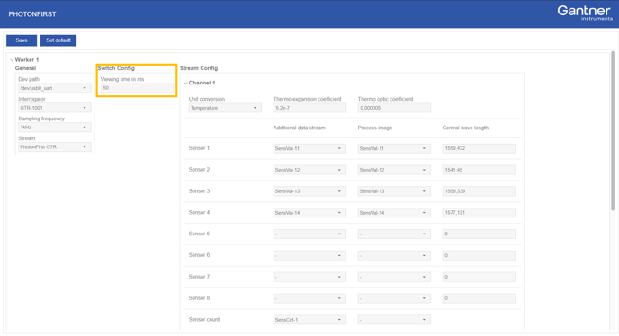
Task: Open the Unit conversion Temperature dropdown
Action: [x=225, y=108]
